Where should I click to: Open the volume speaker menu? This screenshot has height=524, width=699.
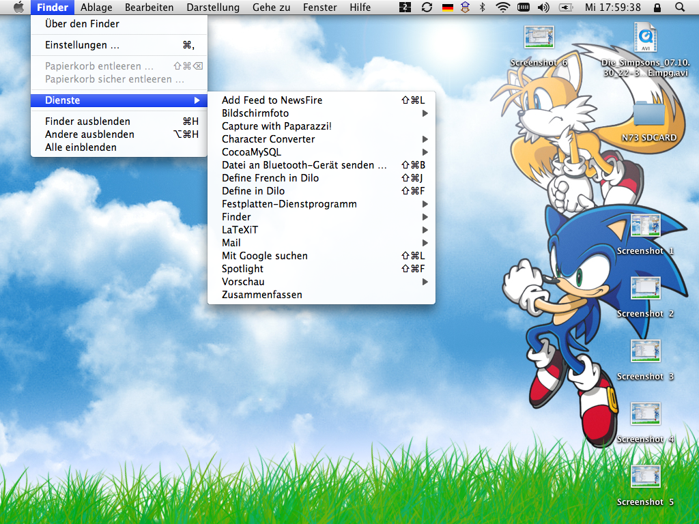pyautogui.click(x=543, y=7)
